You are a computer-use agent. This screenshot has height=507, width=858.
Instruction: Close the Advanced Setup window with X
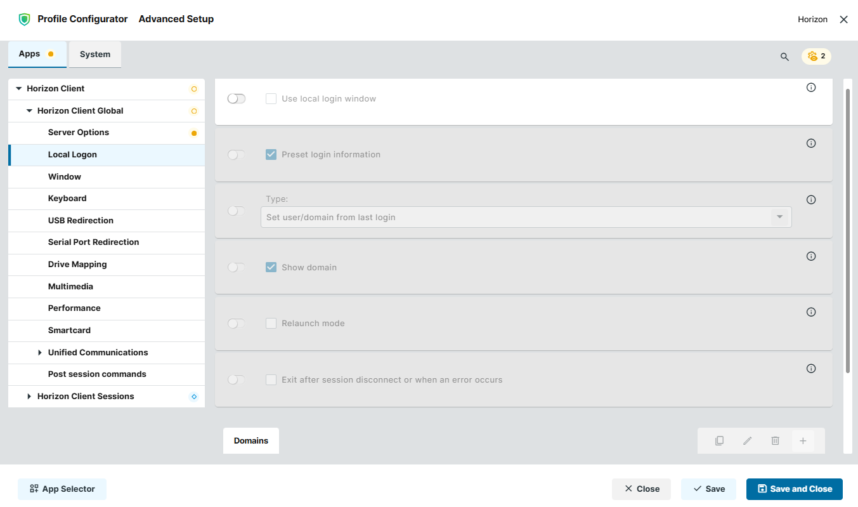pos(843,20)
